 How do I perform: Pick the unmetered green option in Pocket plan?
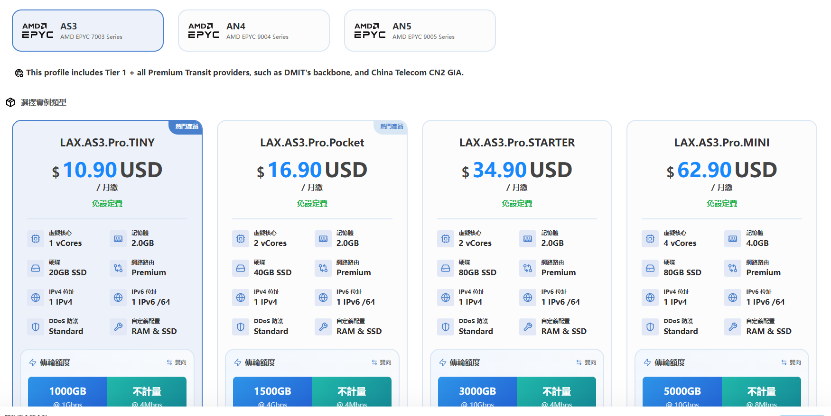352,392
